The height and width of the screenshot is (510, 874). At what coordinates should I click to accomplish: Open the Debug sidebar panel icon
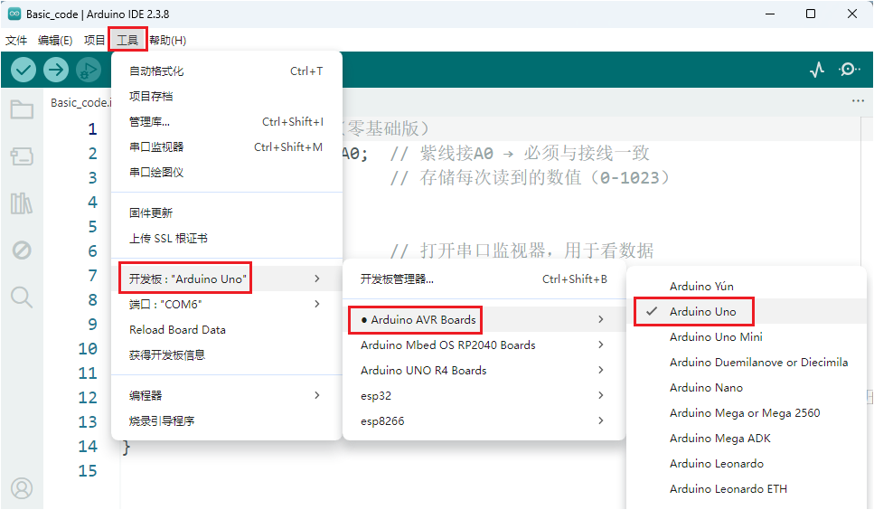(x=22, y=250)
